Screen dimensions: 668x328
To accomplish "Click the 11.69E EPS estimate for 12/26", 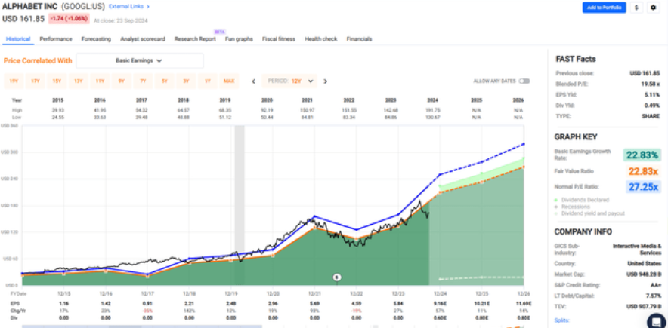I will [522, 304].
